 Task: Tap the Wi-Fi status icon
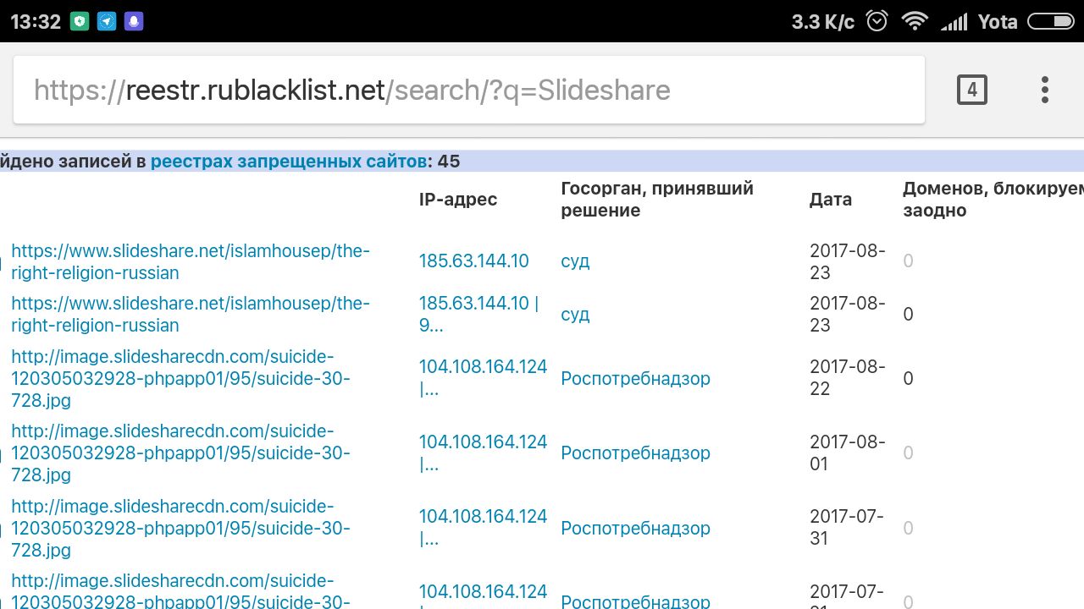click(915, 21)
